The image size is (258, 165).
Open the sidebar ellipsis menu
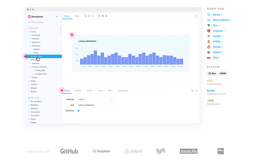pos(57,16)
